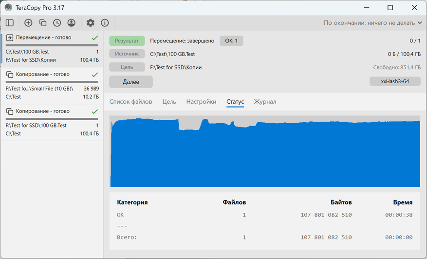Open the history clock icon

tap(57, 23)
